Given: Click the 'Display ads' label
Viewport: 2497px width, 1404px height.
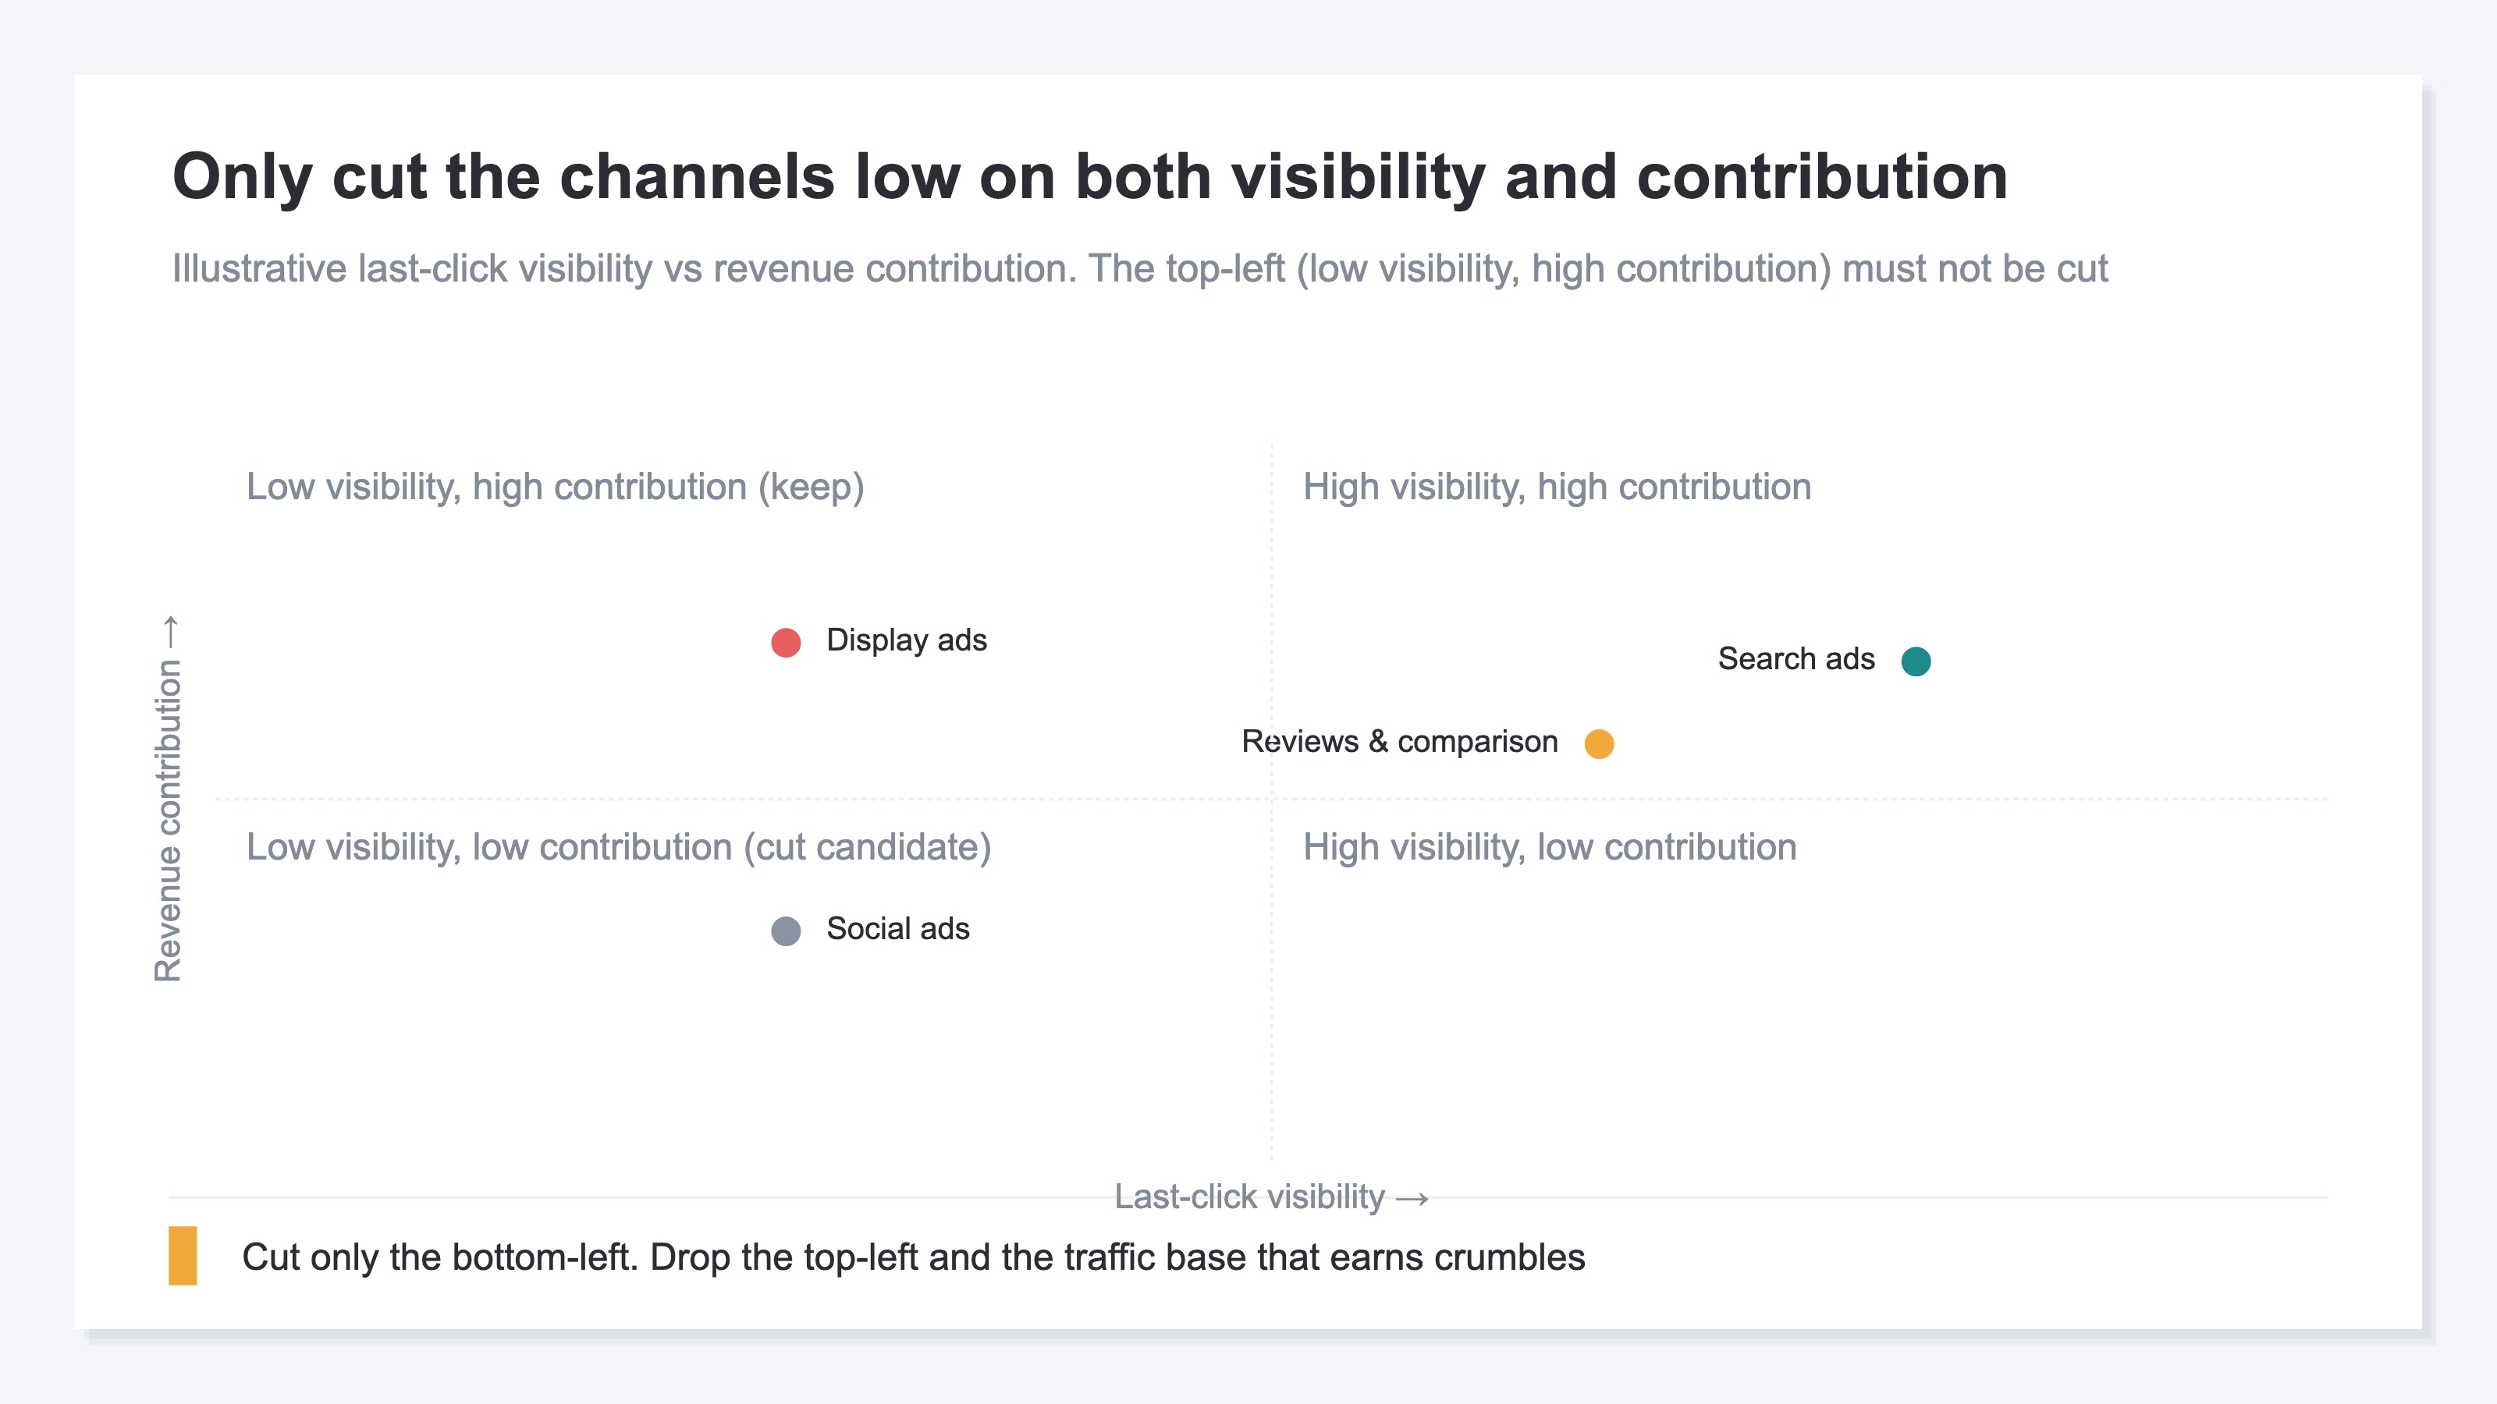Looking at the screenshot, I should point(906,640).
